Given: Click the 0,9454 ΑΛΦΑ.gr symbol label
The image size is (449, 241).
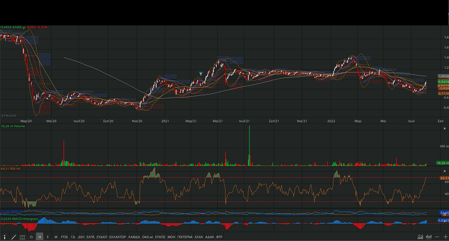Looking at the screenshot, I should 13,27.
